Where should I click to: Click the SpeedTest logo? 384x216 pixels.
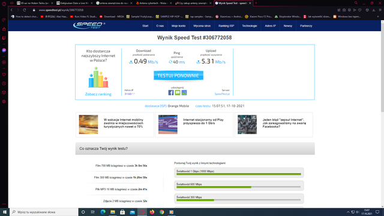[x=89, y=25]
